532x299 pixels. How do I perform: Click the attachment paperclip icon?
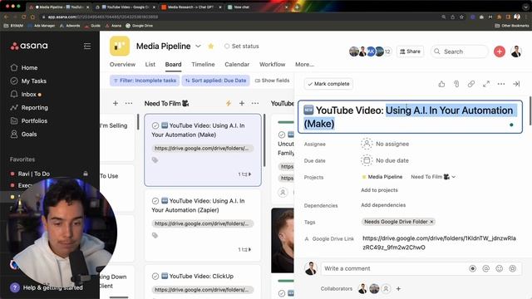(456, 84)
